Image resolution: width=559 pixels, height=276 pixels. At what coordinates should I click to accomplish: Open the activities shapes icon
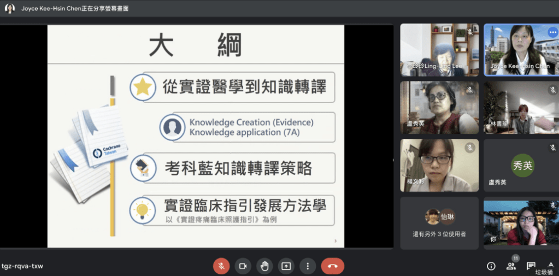coord(550,265)
